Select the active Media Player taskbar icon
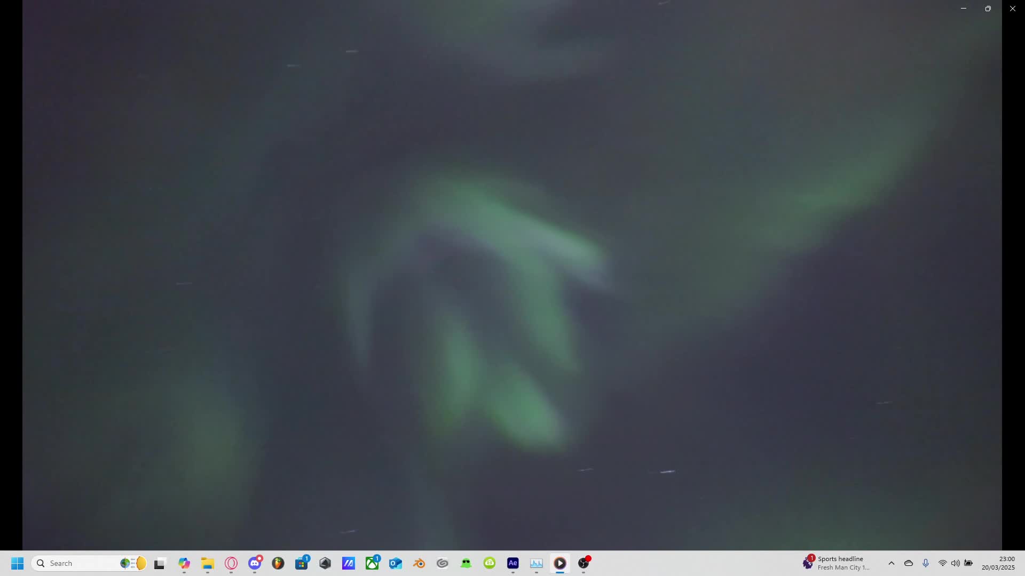Image resolution: width=1025 pixels, height=576 pixels. 560,563
